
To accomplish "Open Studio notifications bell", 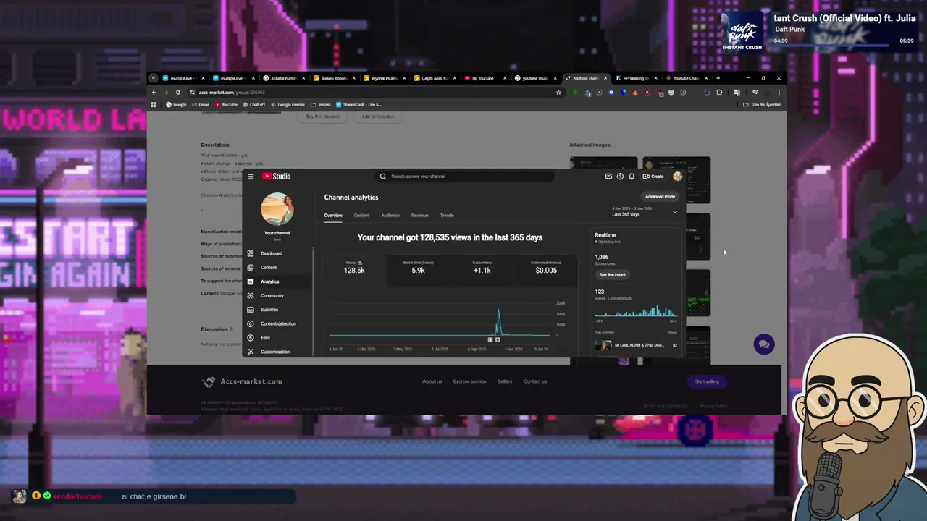I will pyautogui.click(x=632, y=176).
